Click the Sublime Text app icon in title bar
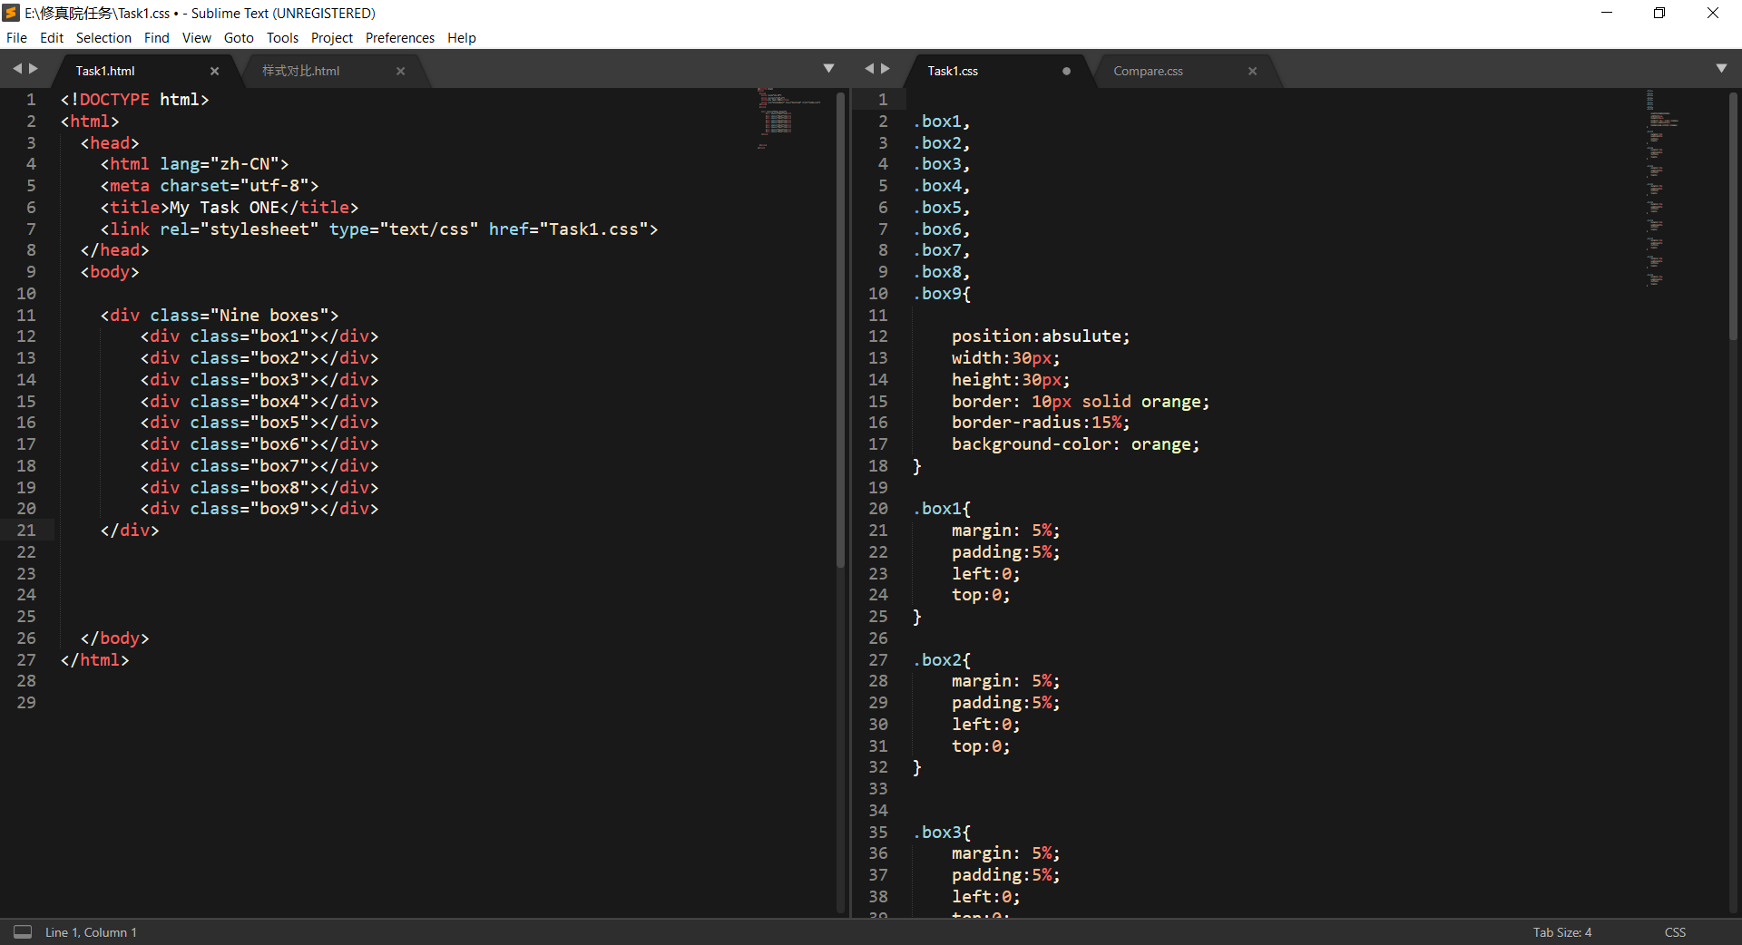The width and height of the screenshot is (1742, 945). [x=11, y=13]
